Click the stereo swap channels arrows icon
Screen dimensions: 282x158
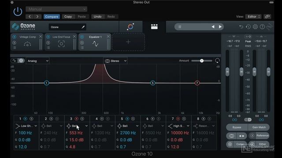241,136
